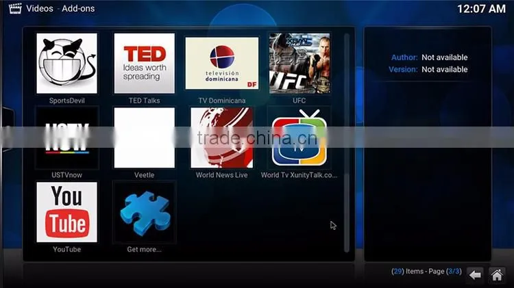Click the items and page counter text
514x288 pixels.
pyautogui.click(x=426, y=272)
